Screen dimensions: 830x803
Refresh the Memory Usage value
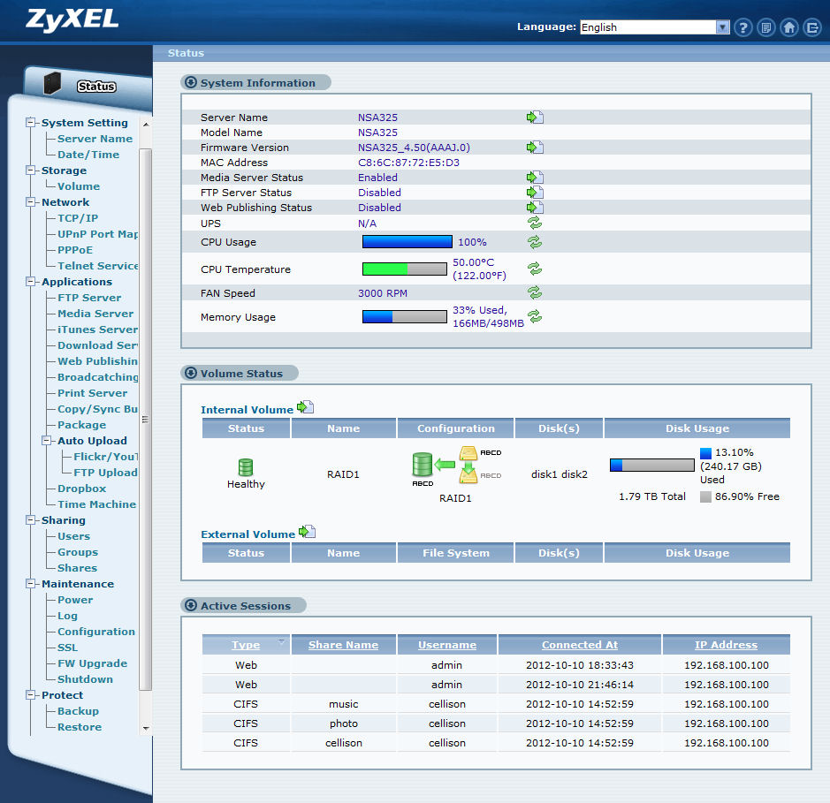pyautogui.click(x=535, y=316)
